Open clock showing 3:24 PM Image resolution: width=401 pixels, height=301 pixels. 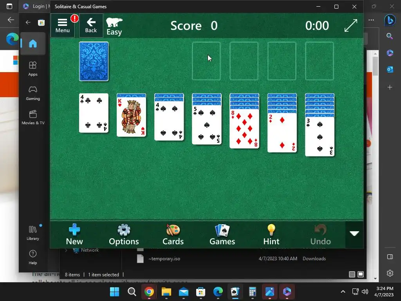tap(384, 292)
